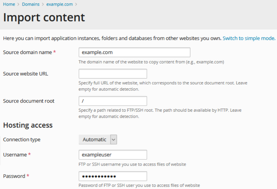Image resolution: width=277 pixels, height=189 pixels.
Task: Go to example.com breadcrumb link
Action: [59, 4]
